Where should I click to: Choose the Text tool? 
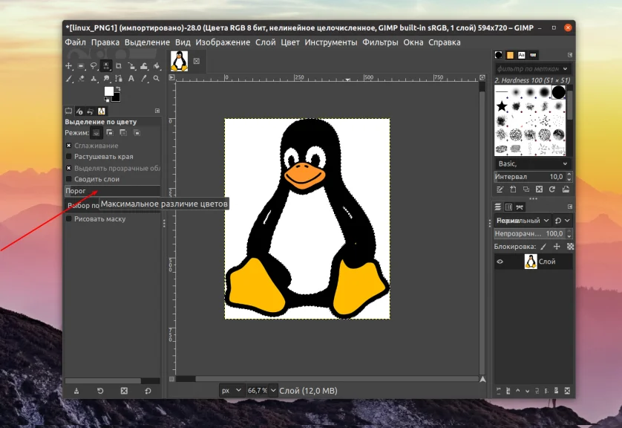point(131,78)
